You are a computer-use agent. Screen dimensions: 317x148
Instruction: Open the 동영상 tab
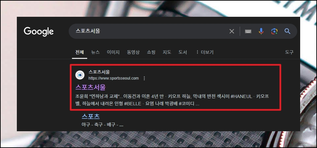(x=133, y=52)
